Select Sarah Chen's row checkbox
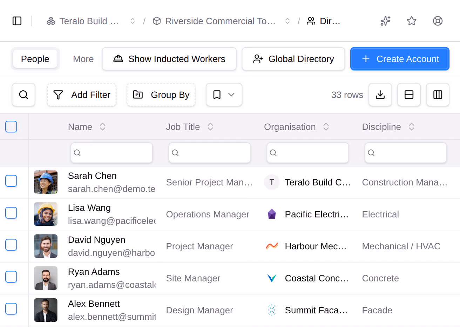The width and height of the screenshot is (460, 327). point(11,181)
